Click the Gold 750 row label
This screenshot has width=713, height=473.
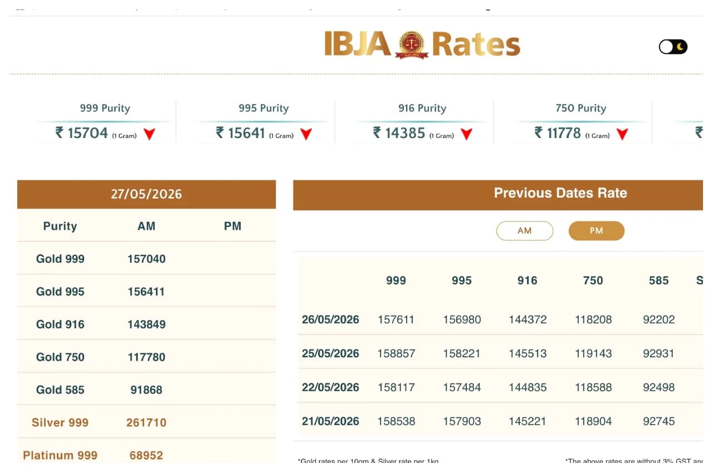[60, 357]
